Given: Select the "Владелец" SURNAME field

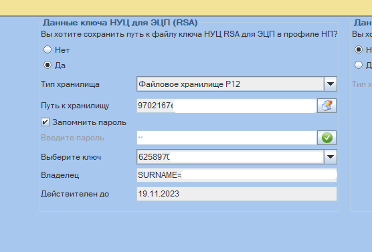Looking at the screenshot, I should [237, 175].
